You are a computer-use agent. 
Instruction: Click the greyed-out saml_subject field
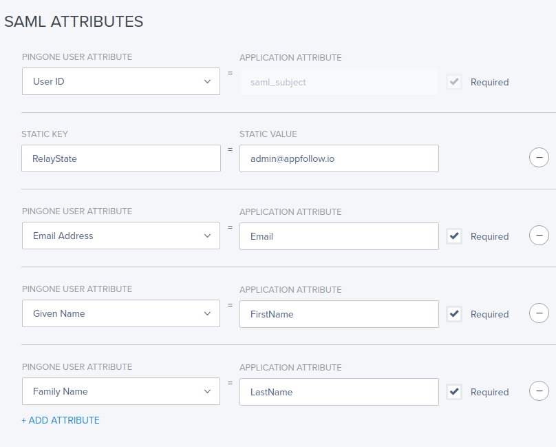(339, 82)
